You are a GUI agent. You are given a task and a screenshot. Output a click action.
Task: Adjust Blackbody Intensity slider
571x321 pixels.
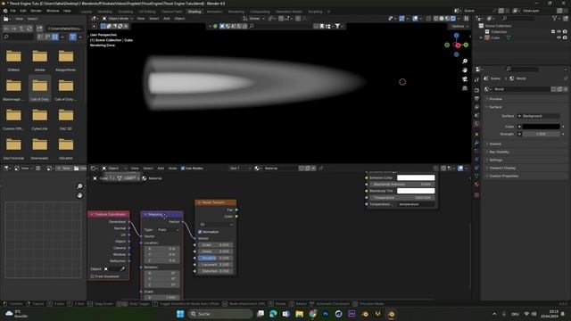401,185
